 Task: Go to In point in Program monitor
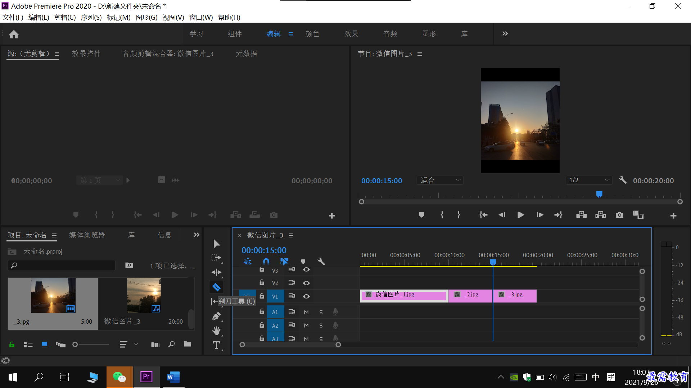(483, 215)
